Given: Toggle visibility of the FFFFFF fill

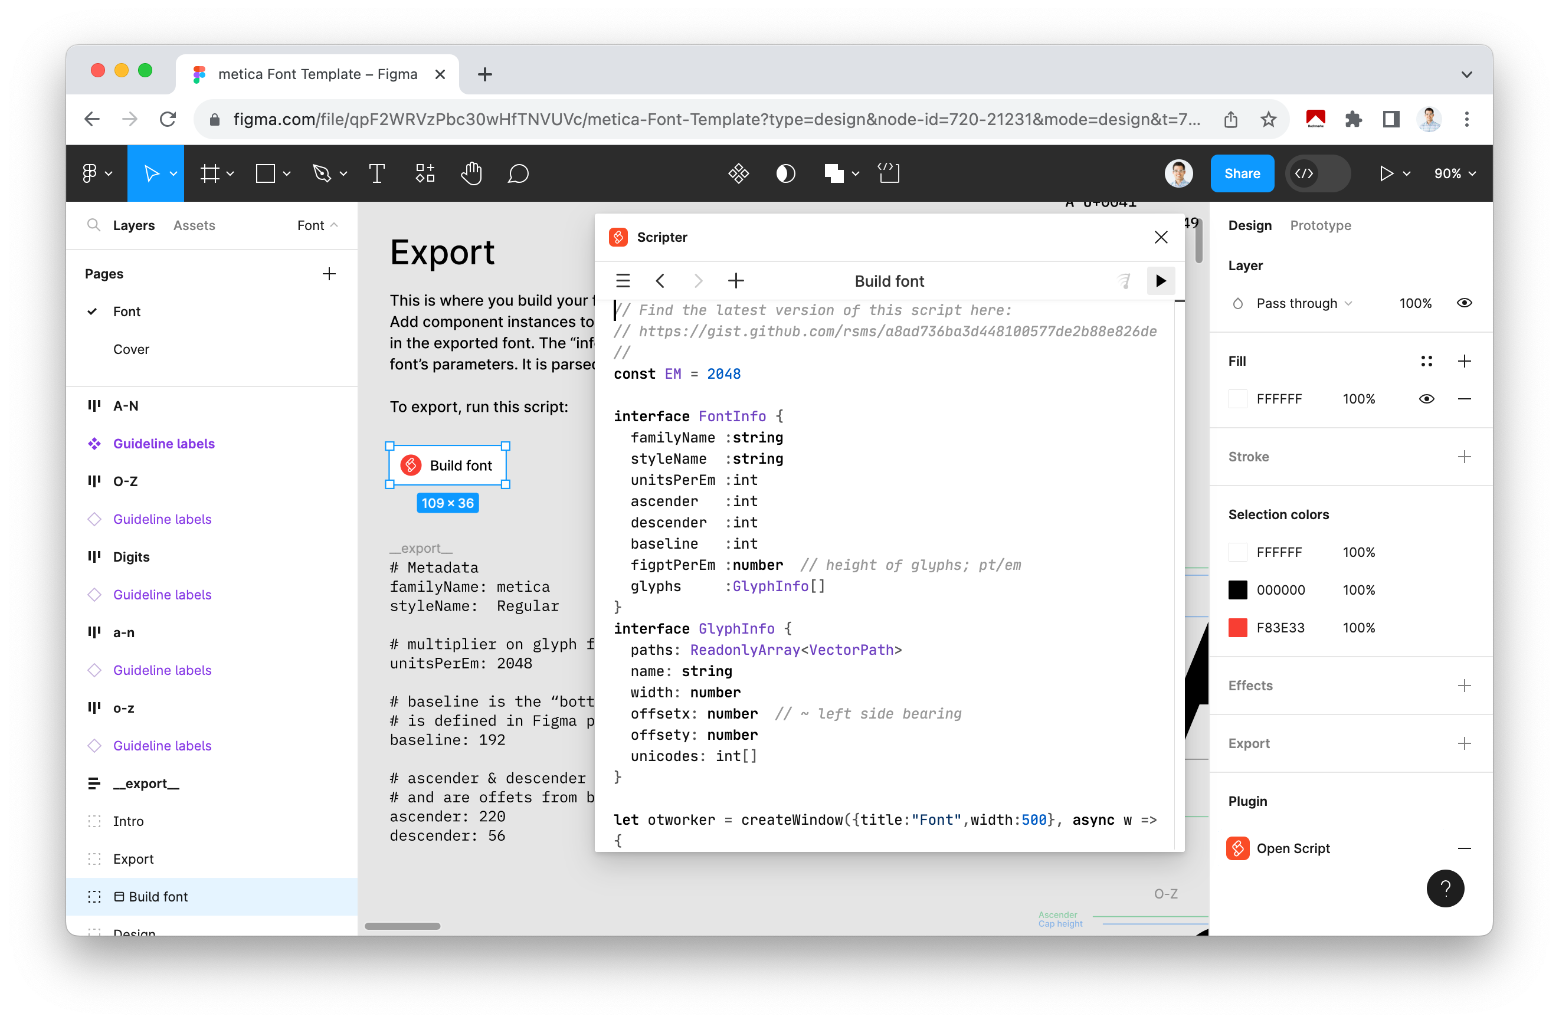Looking at the screenshot, I should coord(1428,398).
